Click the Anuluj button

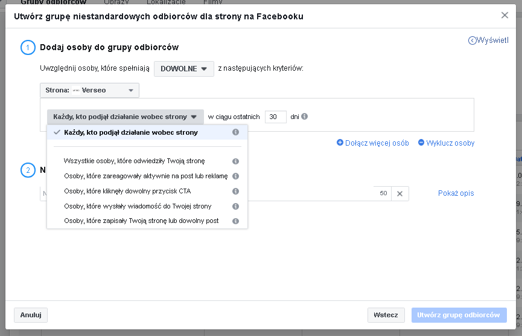point(31,315)
